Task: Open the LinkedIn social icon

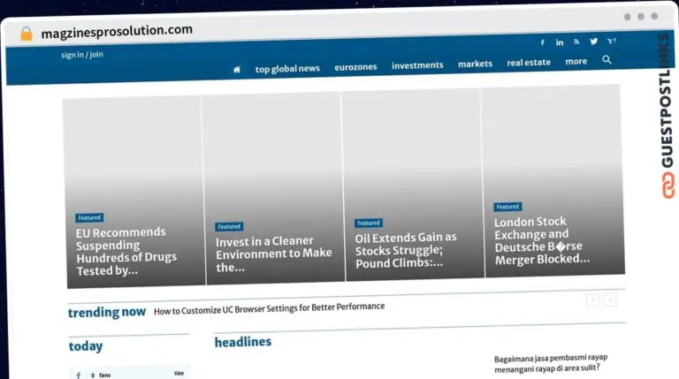Action: [x=560, y=42]
